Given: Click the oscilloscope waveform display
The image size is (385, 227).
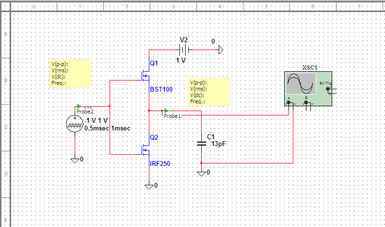Looking at the screenshot, I should tap(301, 83).
